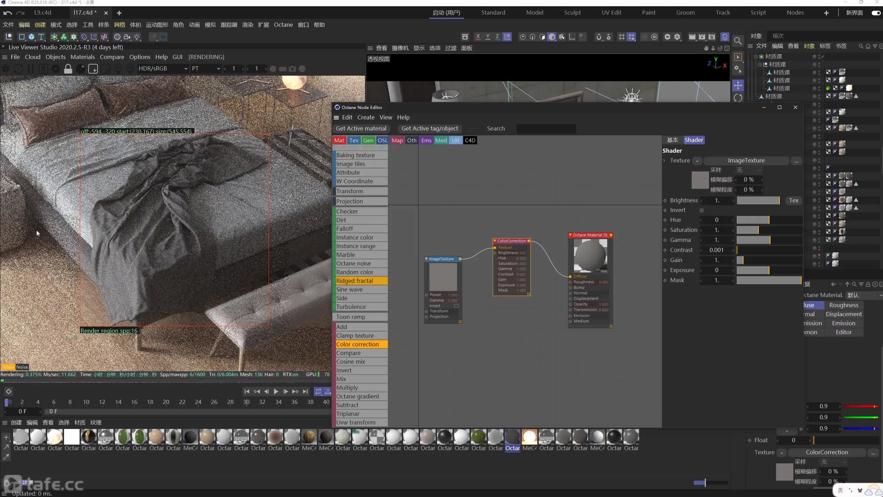Toggle the Invert checkbox in Shader panel

[x=701, y=210]
